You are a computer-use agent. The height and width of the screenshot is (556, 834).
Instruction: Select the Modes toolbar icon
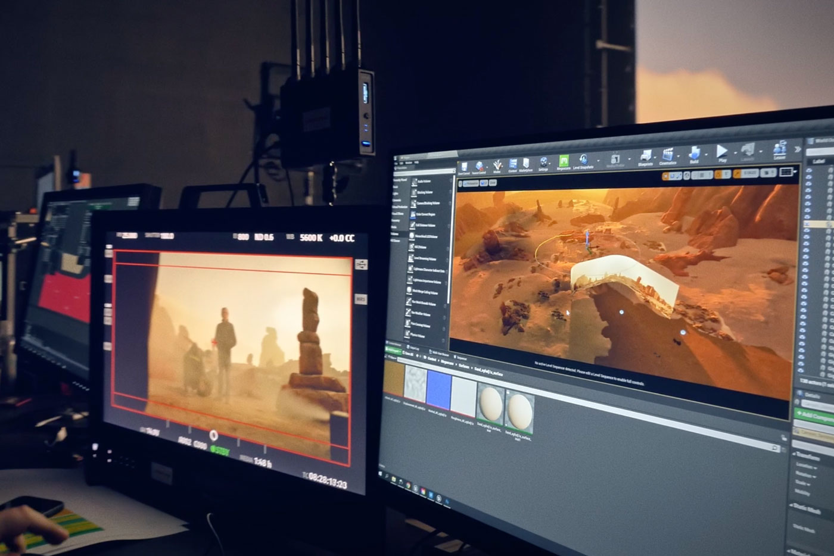click(497, 165)
